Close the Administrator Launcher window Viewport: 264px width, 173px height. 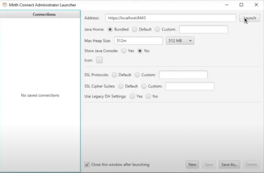[256, 5]
